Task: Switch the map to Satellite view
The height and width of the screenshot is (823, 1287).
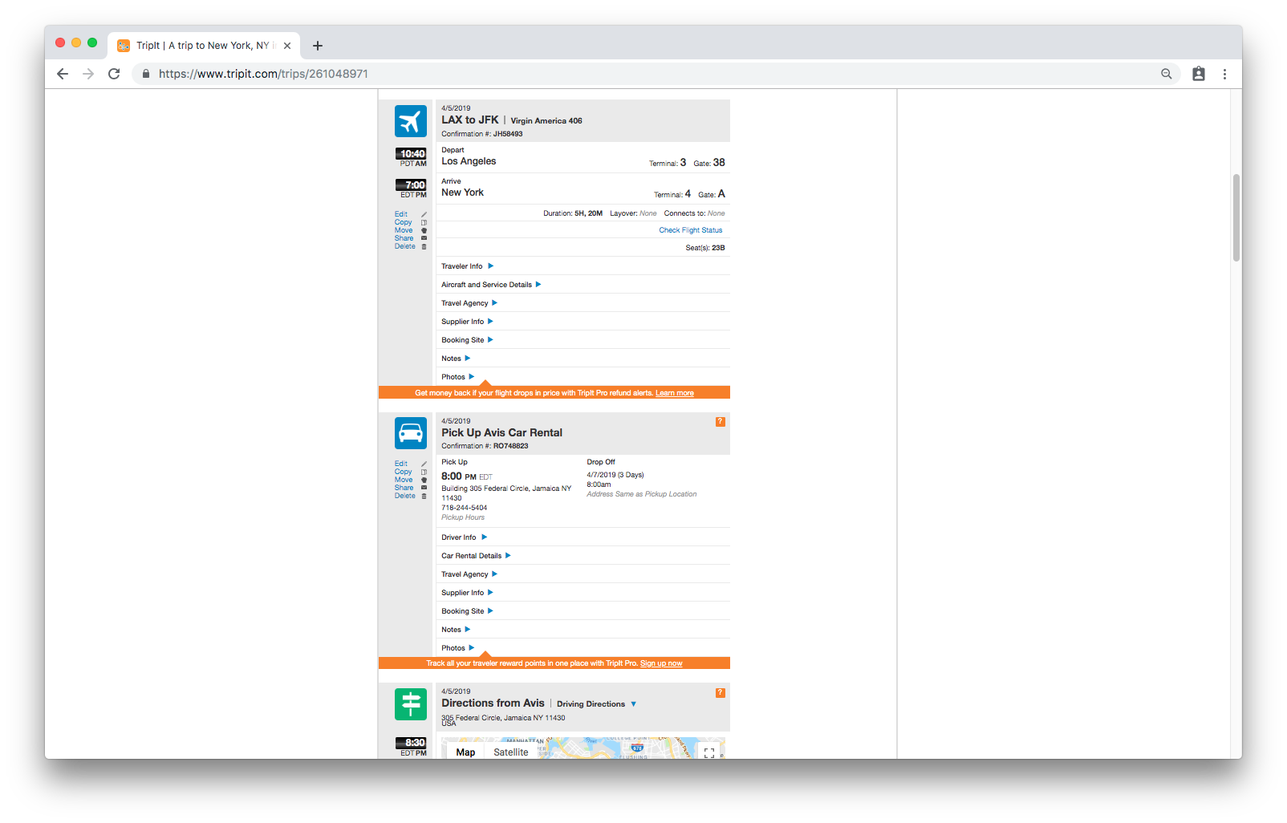Action: click(511, 752)
